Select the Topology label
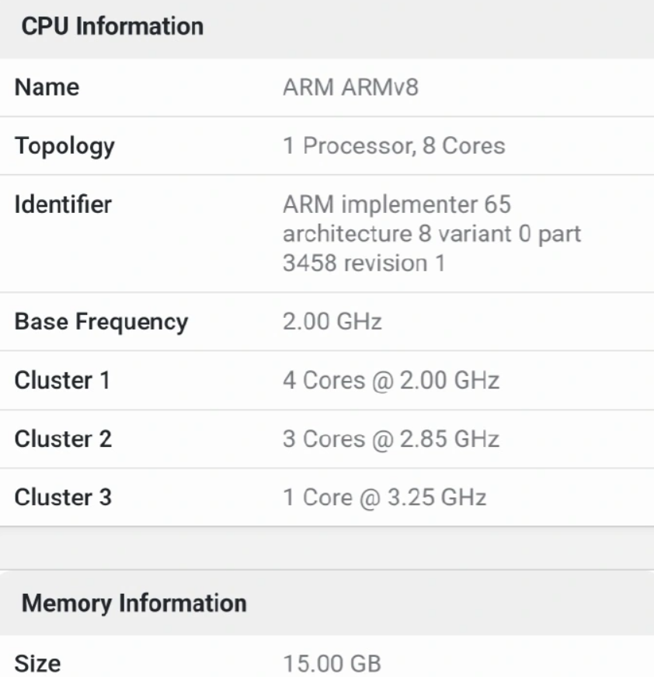This screenshot has width=654, height=677. point(65,145)
